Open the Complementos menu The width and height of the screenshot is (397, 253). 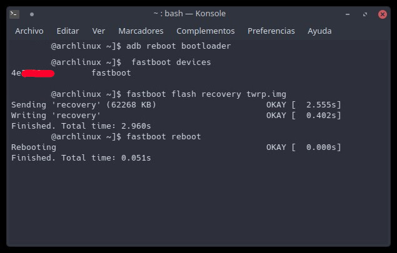coord(205,31)
